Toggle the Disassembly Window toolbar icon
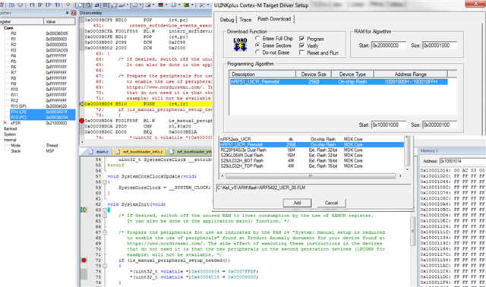Image resolution: width=486 pixels, height=287 pixels. (88, 5)
